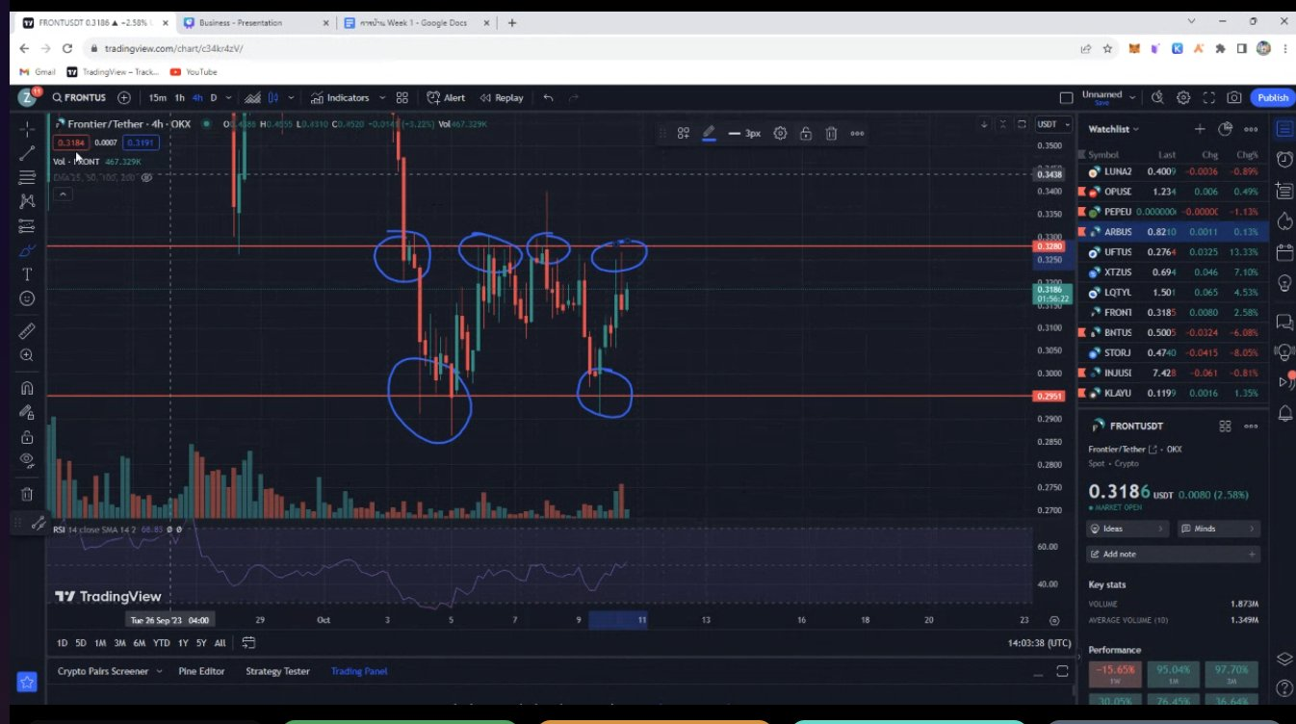Screen dimensions: 1296x724
Task: Toggle lock on selected drawing in floating toolbar
Action: 806,133
